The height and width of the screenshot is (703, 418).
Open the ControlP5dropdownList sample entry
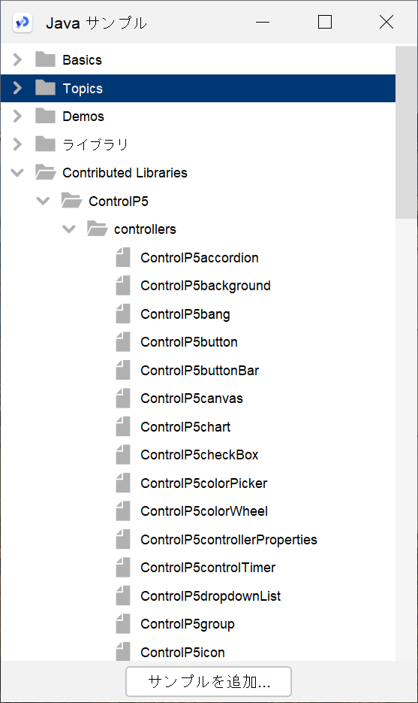click(x=210, y=595)
